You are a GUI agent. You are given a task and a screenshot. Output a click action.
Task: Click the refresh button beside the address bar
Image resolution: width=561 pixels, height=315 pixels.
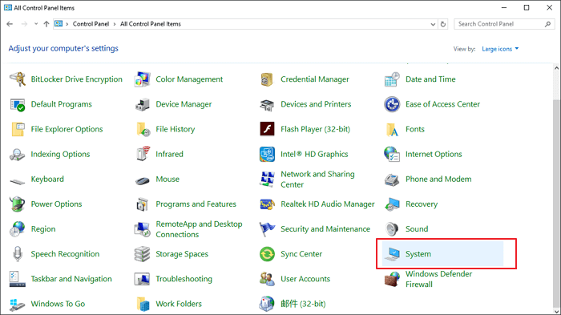[x=443, y=24]
